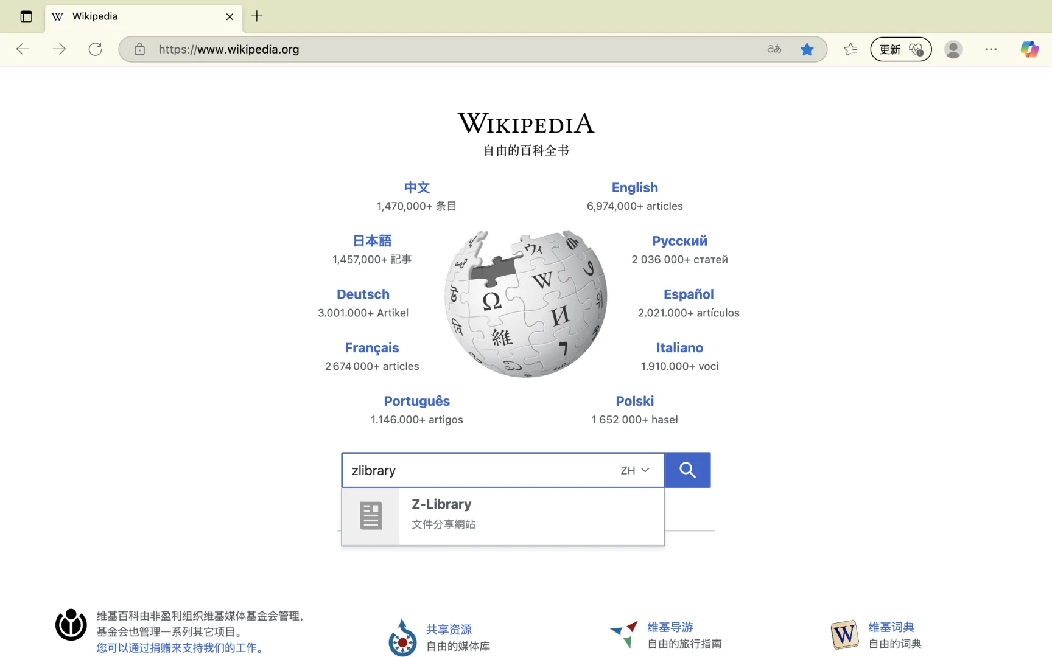Open the Русский Wikipedia link
Image resolution: width=1052 pixels, height=657 pixels.
[x=679, y=241]
